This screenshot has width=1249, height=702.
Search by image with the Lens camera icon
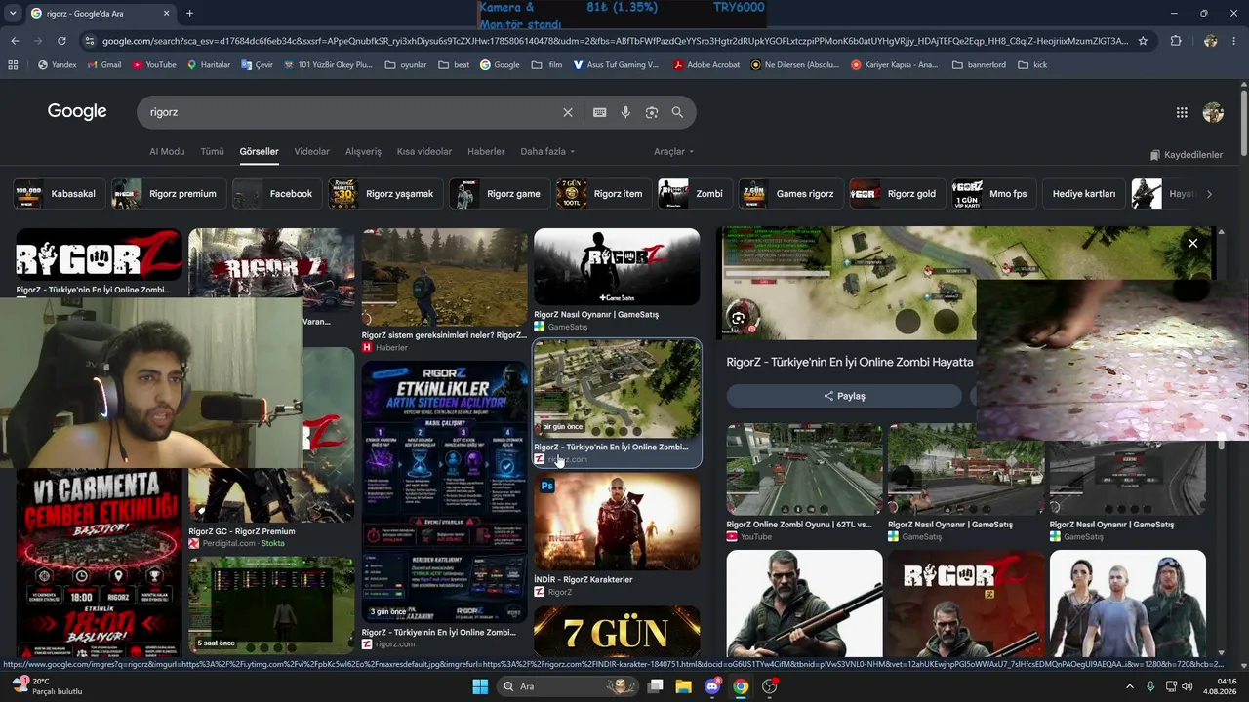[x=652, y=112]
